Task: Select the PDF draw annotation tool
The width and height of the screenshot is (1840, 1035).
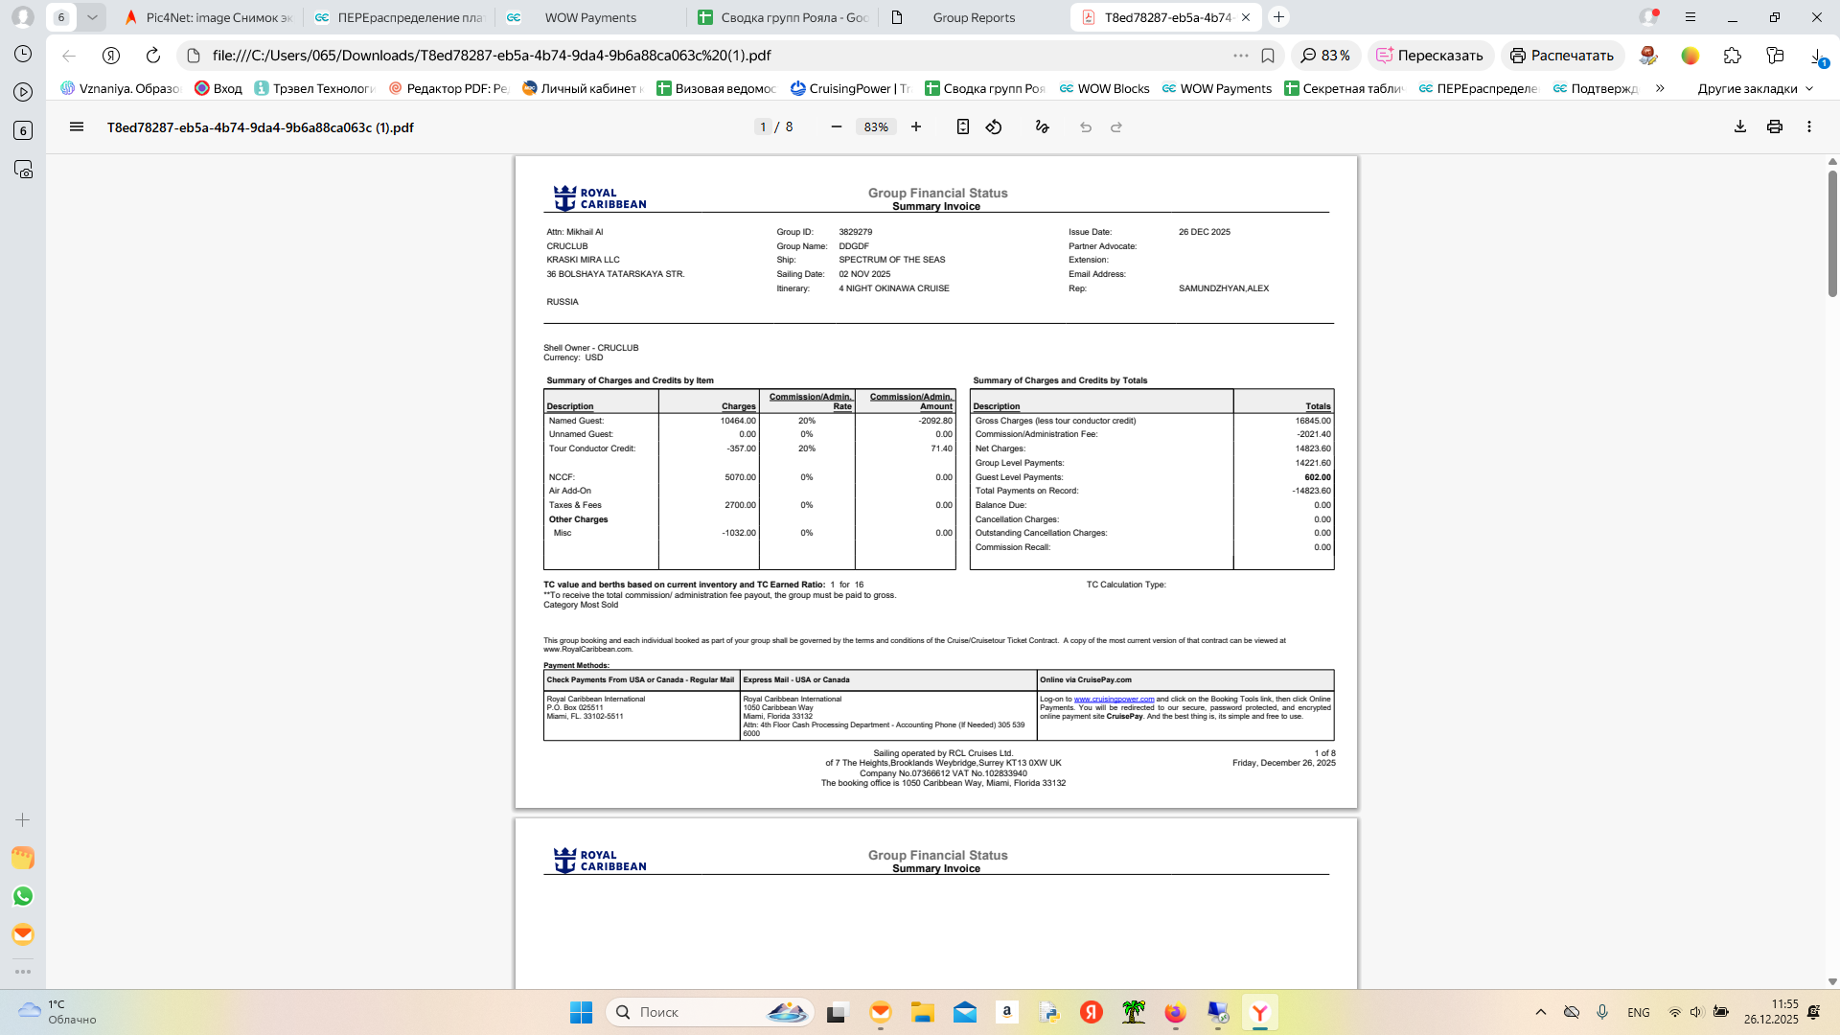Action: click(1043, 126)
